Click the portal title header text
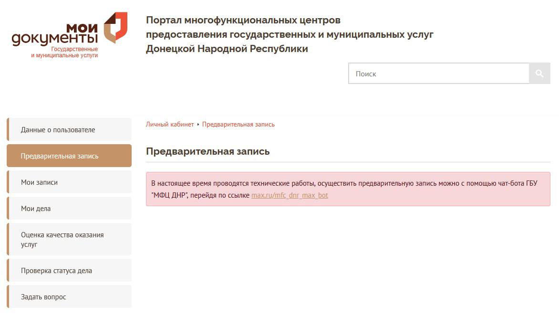Viewport: 559px width, 317px height. (290, 34)
